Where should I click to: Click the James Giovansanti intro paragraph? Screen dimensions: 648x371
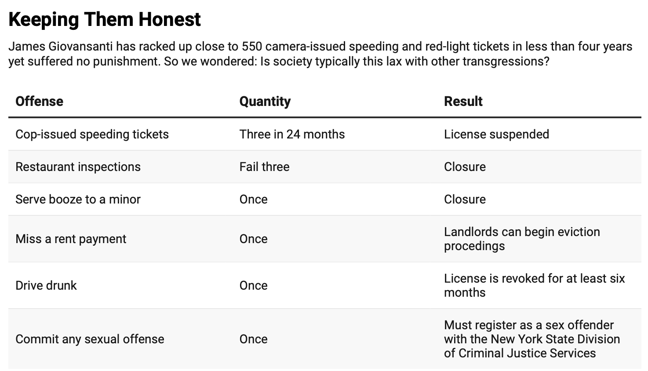[320, 54]
